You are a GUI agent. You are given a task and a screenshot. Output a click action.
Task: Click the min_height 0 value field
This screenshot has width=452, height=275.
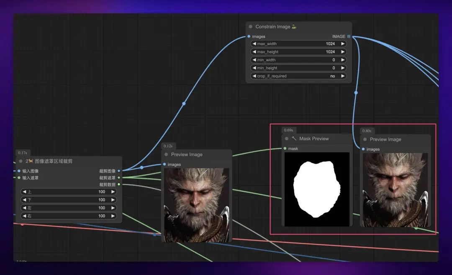298,68
